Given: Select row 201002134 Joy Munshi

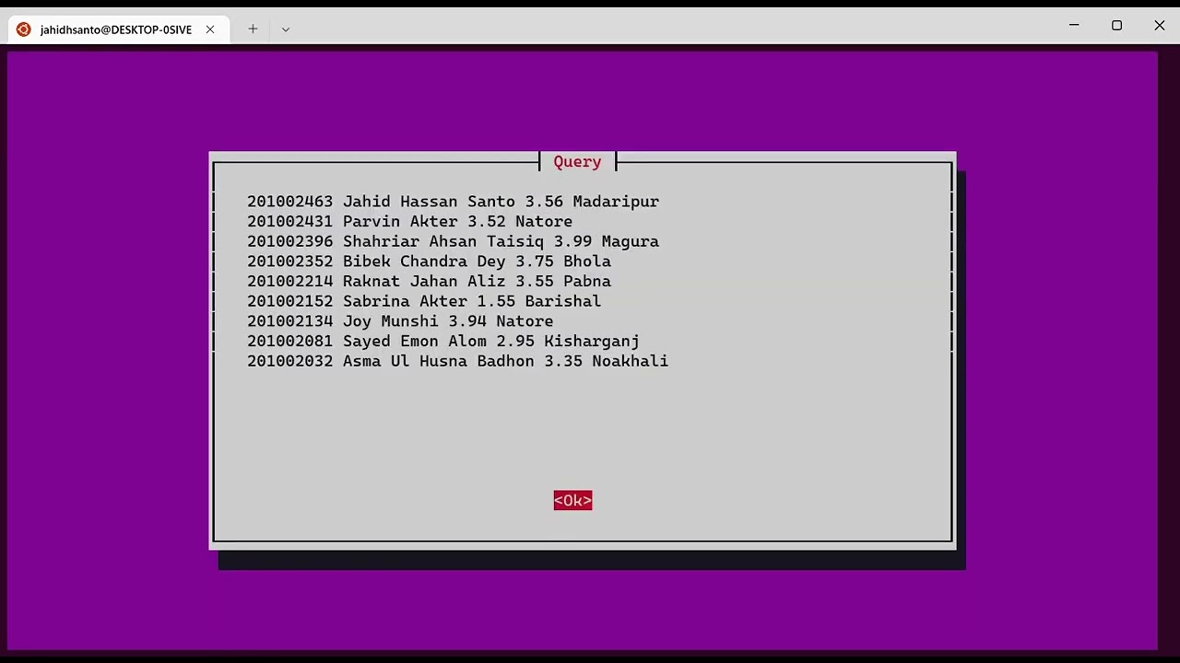Looking at the screenshot, I should pyautogui.click(x=400, y=321).
